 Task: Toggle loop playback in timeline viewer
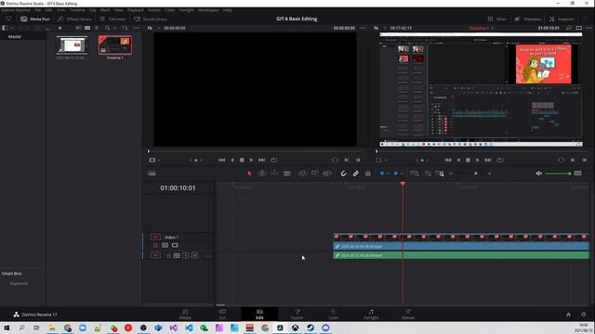pyautogui.click(x=500, y=161)
